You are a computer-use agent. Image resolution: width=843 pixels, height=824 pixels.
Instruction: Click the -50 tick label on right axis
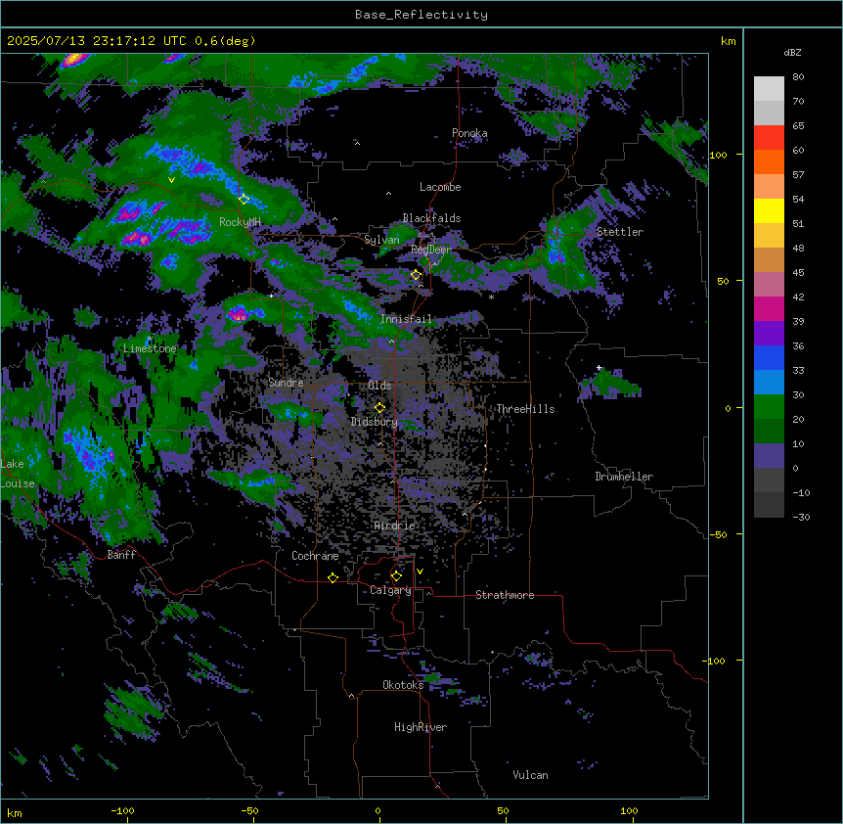[718, 534]
